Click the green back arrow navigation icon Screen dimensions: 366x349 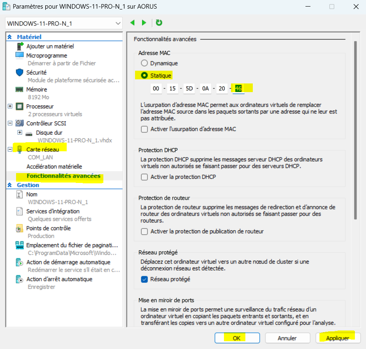[x=133, y=23]
